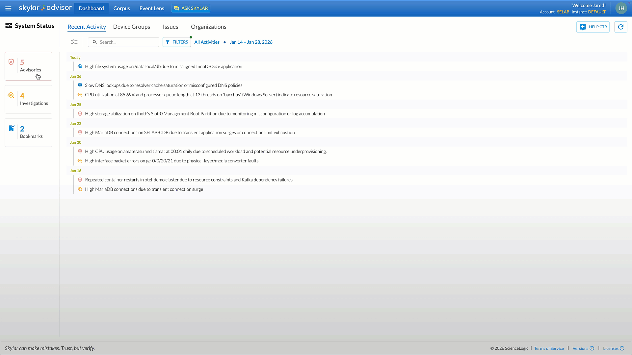
Task: Click the ASK SKYLAR button
Action: pyautogui.click(x=191, y=8)
